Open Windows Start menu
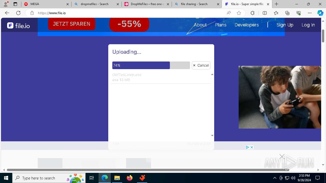The height and width of the screenshot is (183, 326). [x=6, y=178]
